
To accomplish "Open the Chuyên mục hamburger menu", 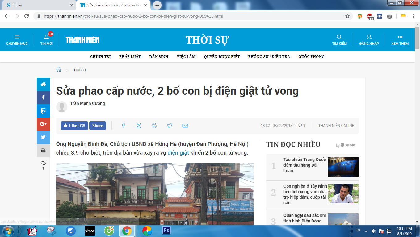I will [x=17, y=40].
